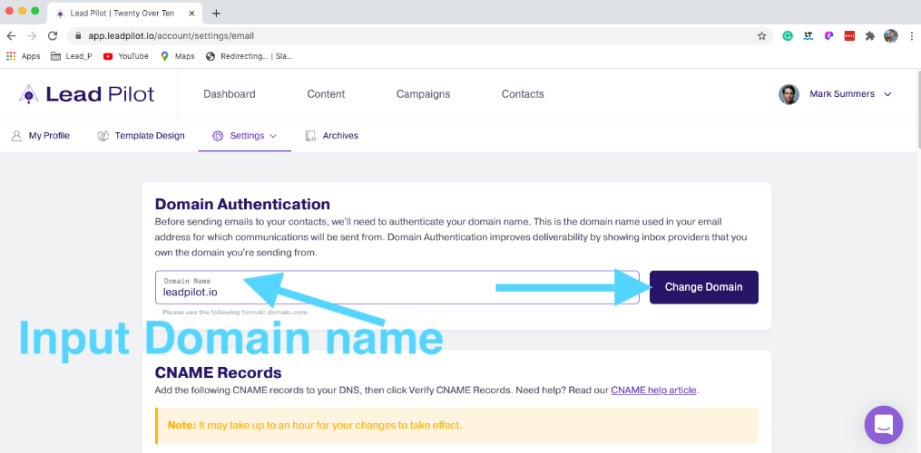
Task: Click the site lock icon
Action: (x=78, y=36)
